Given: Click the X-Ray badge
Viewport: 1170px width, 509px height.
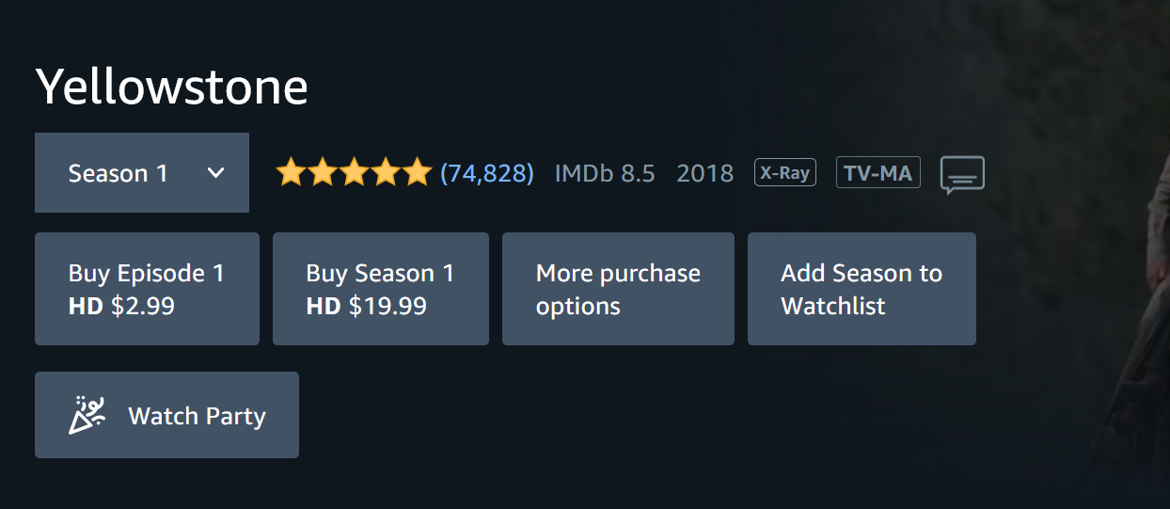Looking at the screenshot, I should point(784,173).
